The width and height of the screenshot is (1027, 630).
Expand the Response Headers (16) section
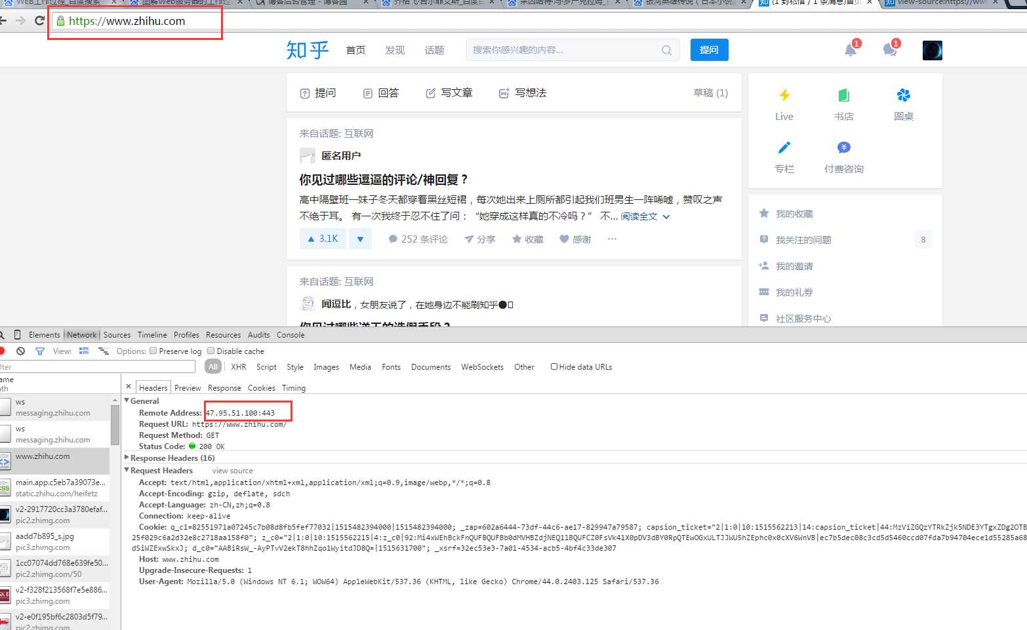coord(127,458)
